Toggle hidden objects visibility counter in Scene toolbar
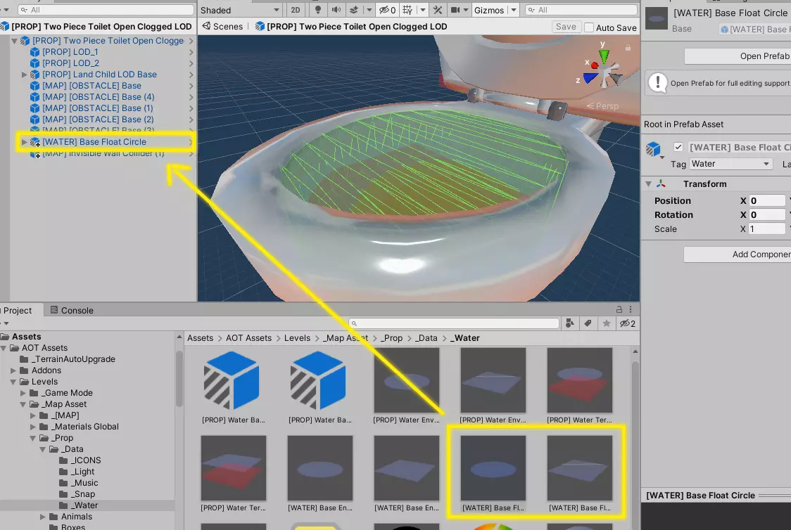The image size is (791, 530). pos(388,10)
